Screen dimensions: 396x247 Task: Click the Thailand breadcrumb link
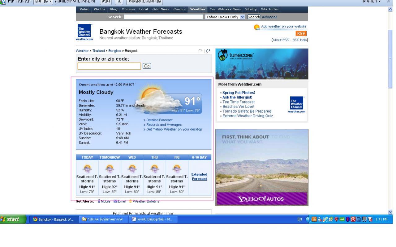click(99, 51)
